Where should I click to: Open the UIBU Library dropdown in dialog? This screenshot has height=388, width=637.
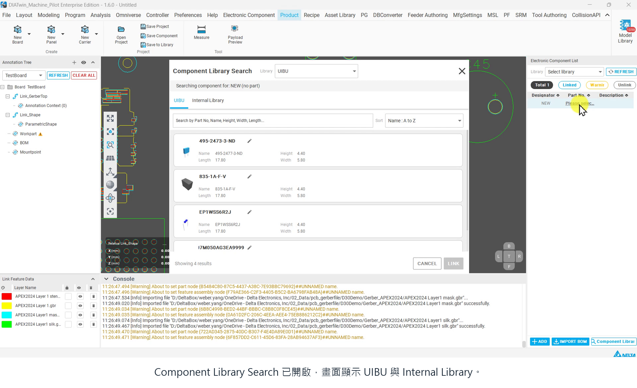[x=316, y=71]
